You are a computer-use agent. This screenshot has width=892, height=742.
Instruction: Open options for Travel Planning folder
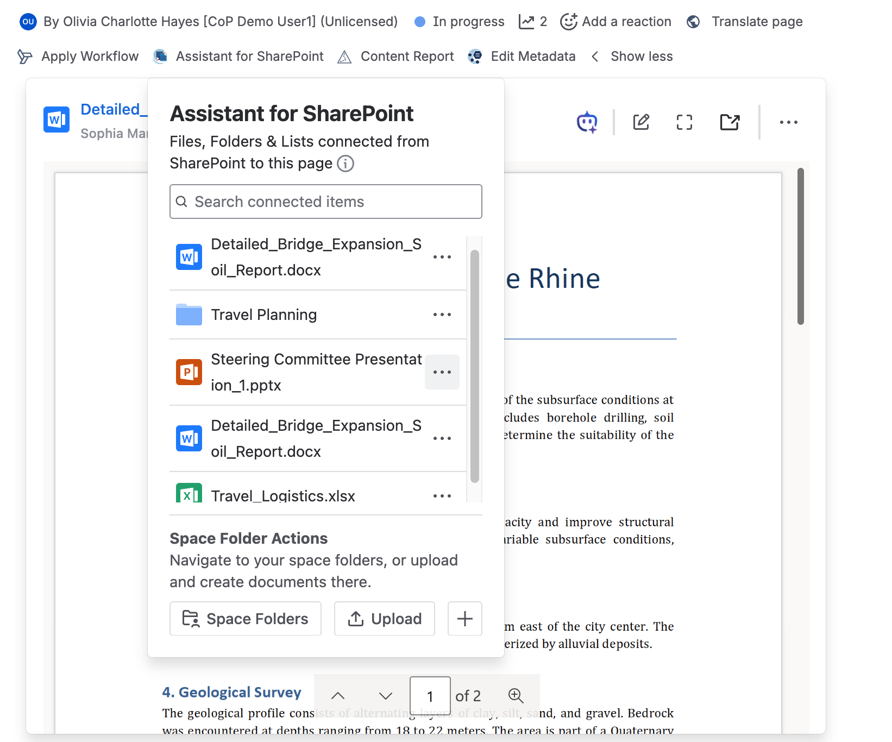coord(442,315)
